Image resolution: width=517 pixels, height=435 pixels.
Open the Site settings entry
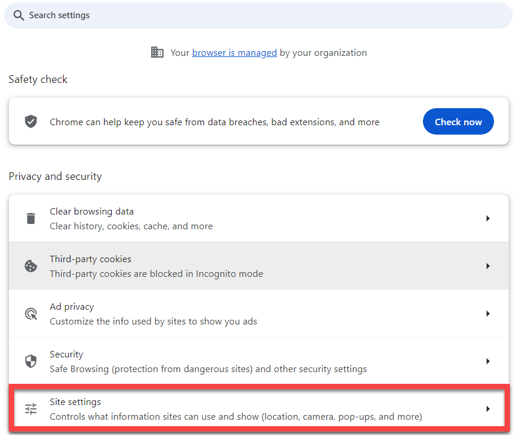[259, 409]
